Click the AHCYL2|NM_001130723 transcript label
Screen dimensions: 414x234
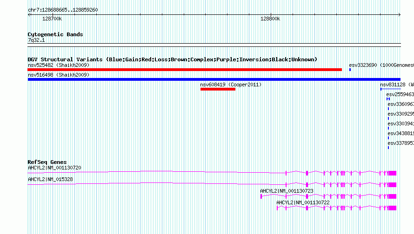[287, 191]
